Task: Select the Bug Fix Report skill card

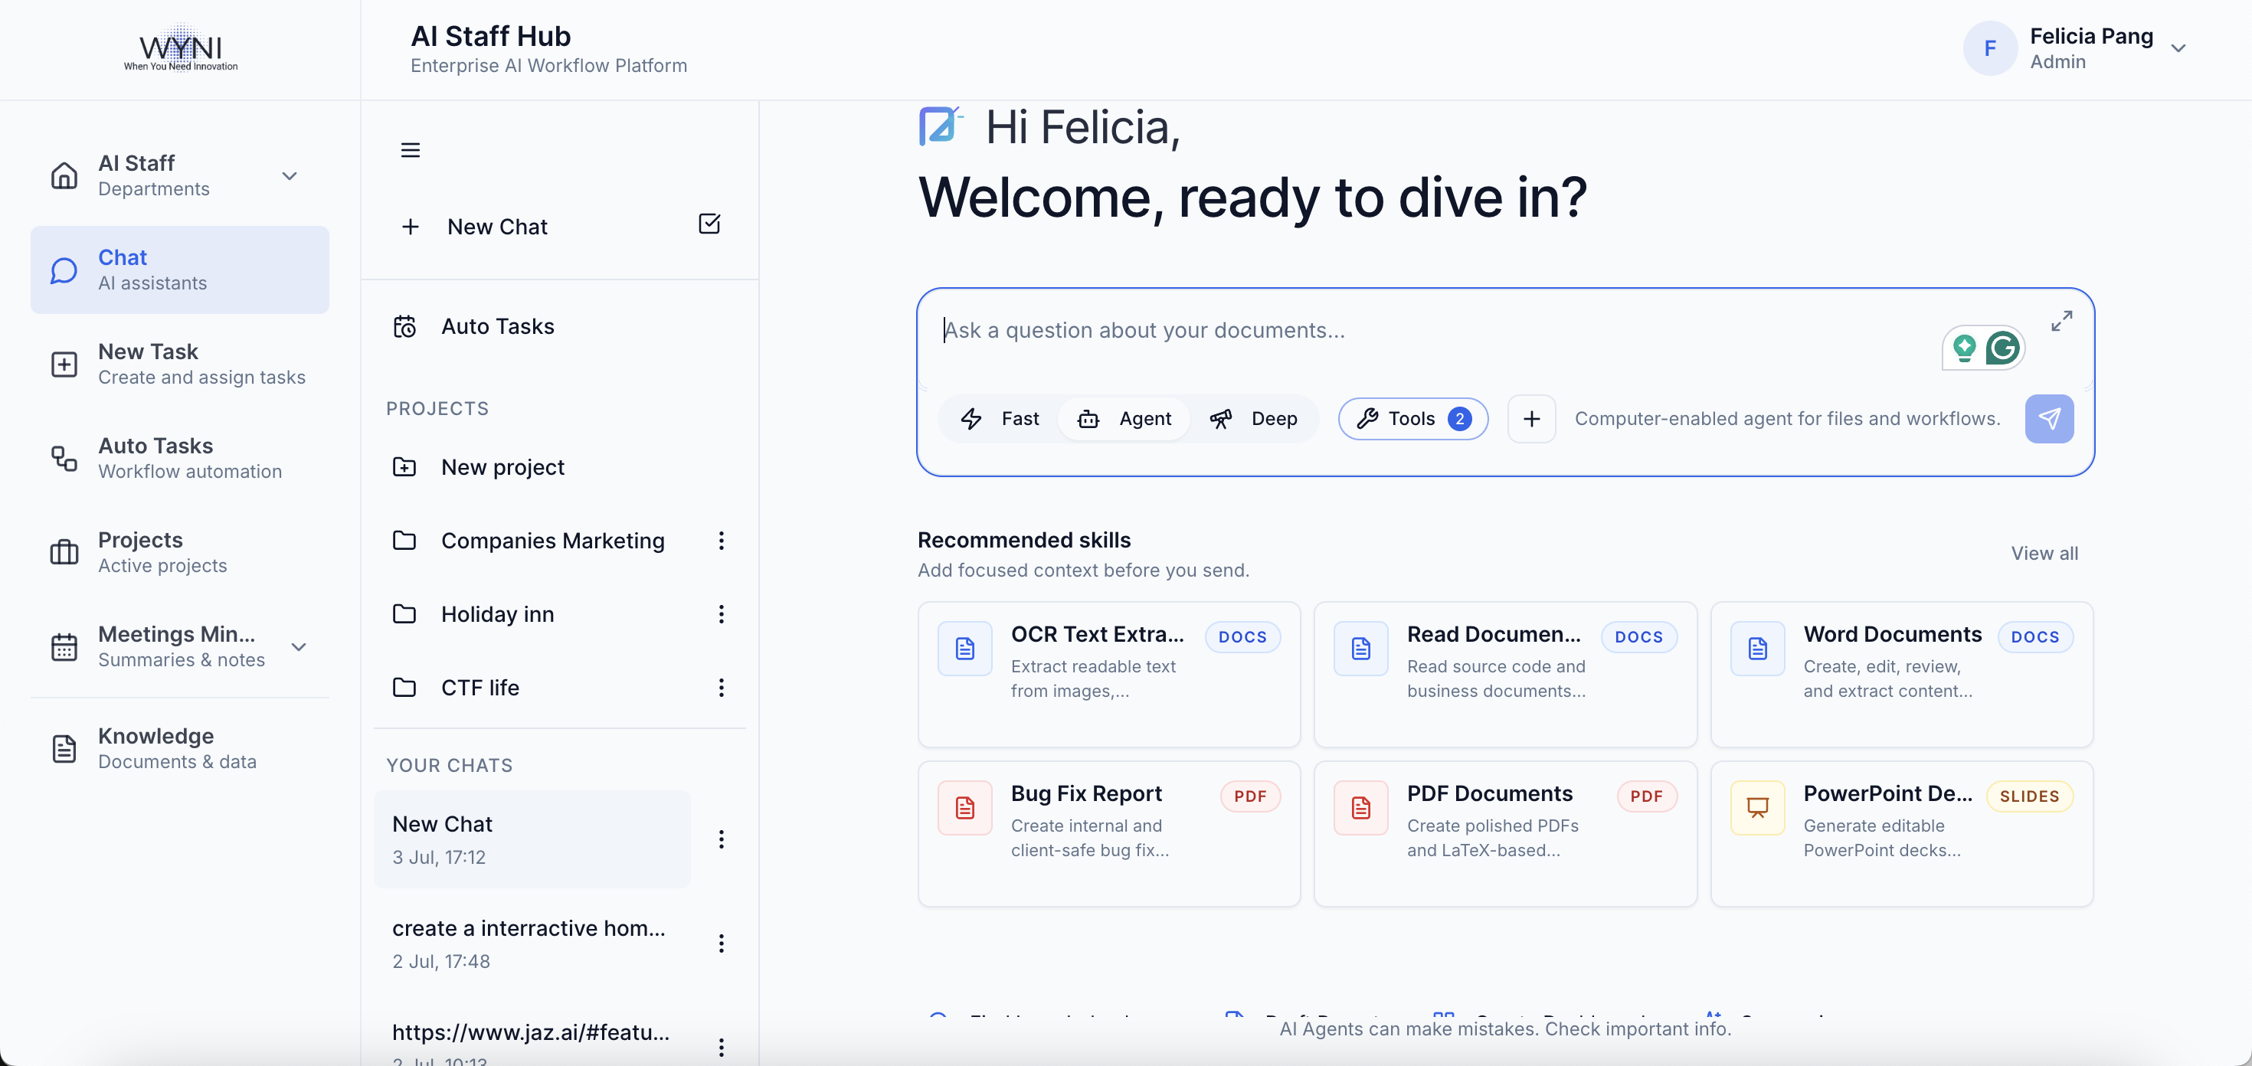Action: pos(1108,833)
